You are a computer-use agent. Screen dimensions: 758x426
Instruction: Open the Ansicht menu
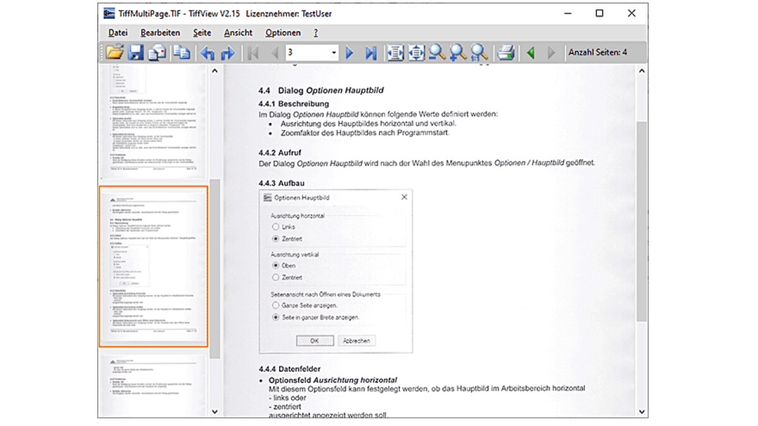[238, 33]
